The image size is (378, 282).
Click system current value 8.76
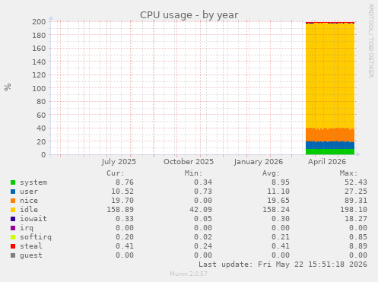coord(125,182)
